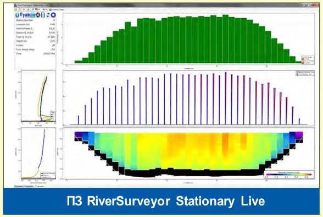Image resolution: width=323 pixels, height=217 pixels.
Task: Click the blue ring record icon
Action: (x=53, y=15)
